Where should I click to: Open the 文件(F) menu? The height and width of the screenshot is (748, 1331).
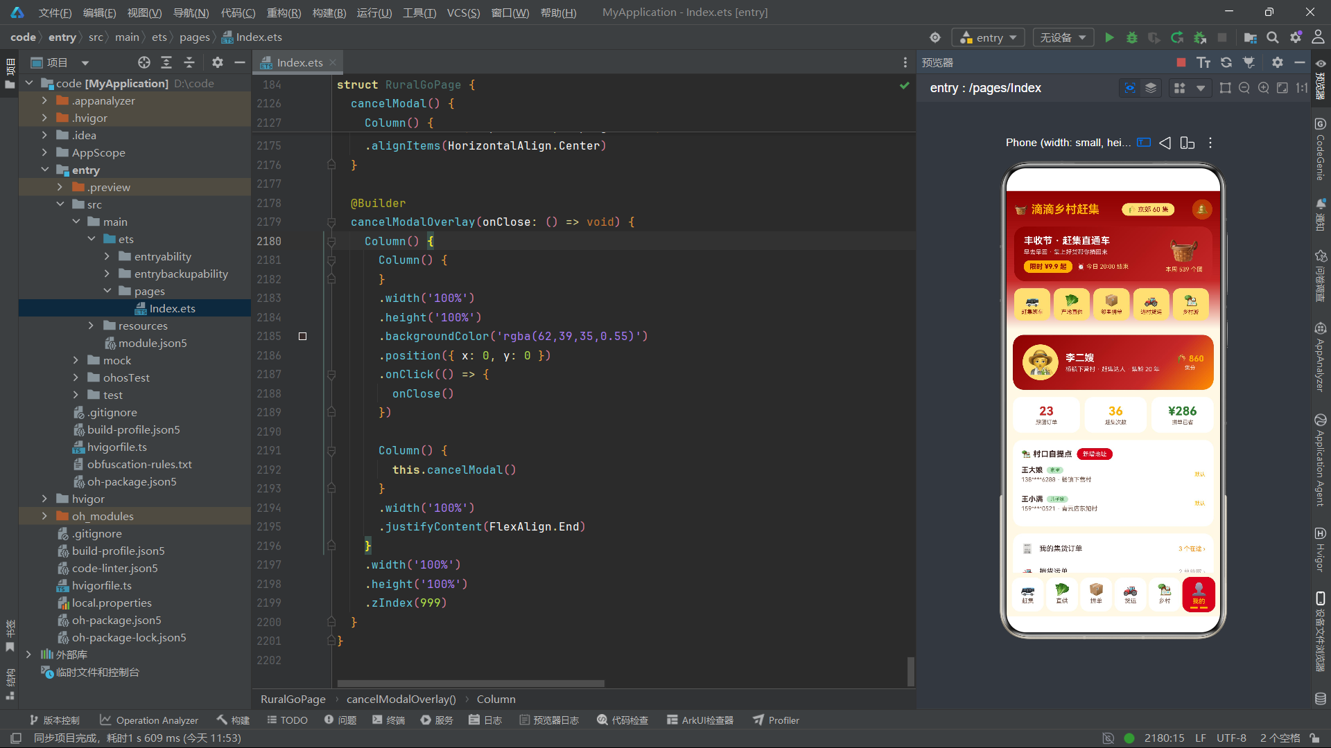click(x=55, y=12)
